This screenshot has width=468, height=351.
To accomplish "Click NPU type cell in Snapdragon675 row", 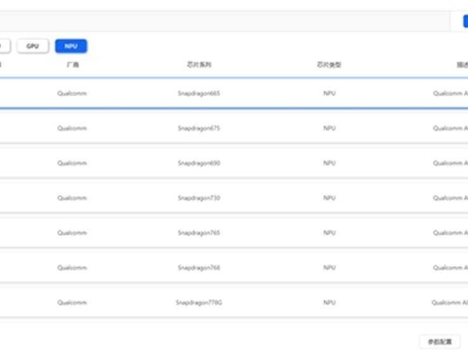I will 330,128.
